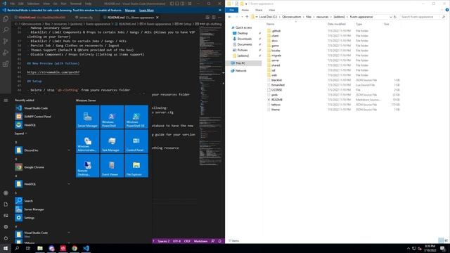450x253 pixels.
Task: Click the Start menu hamburger expand icon
Action: [6, 100]
